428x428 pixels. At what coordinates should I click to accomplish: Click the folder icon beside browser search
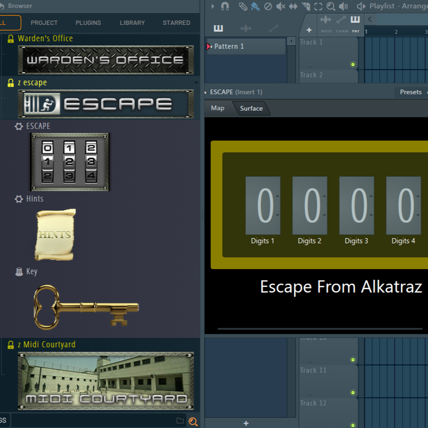click(180, 421)
